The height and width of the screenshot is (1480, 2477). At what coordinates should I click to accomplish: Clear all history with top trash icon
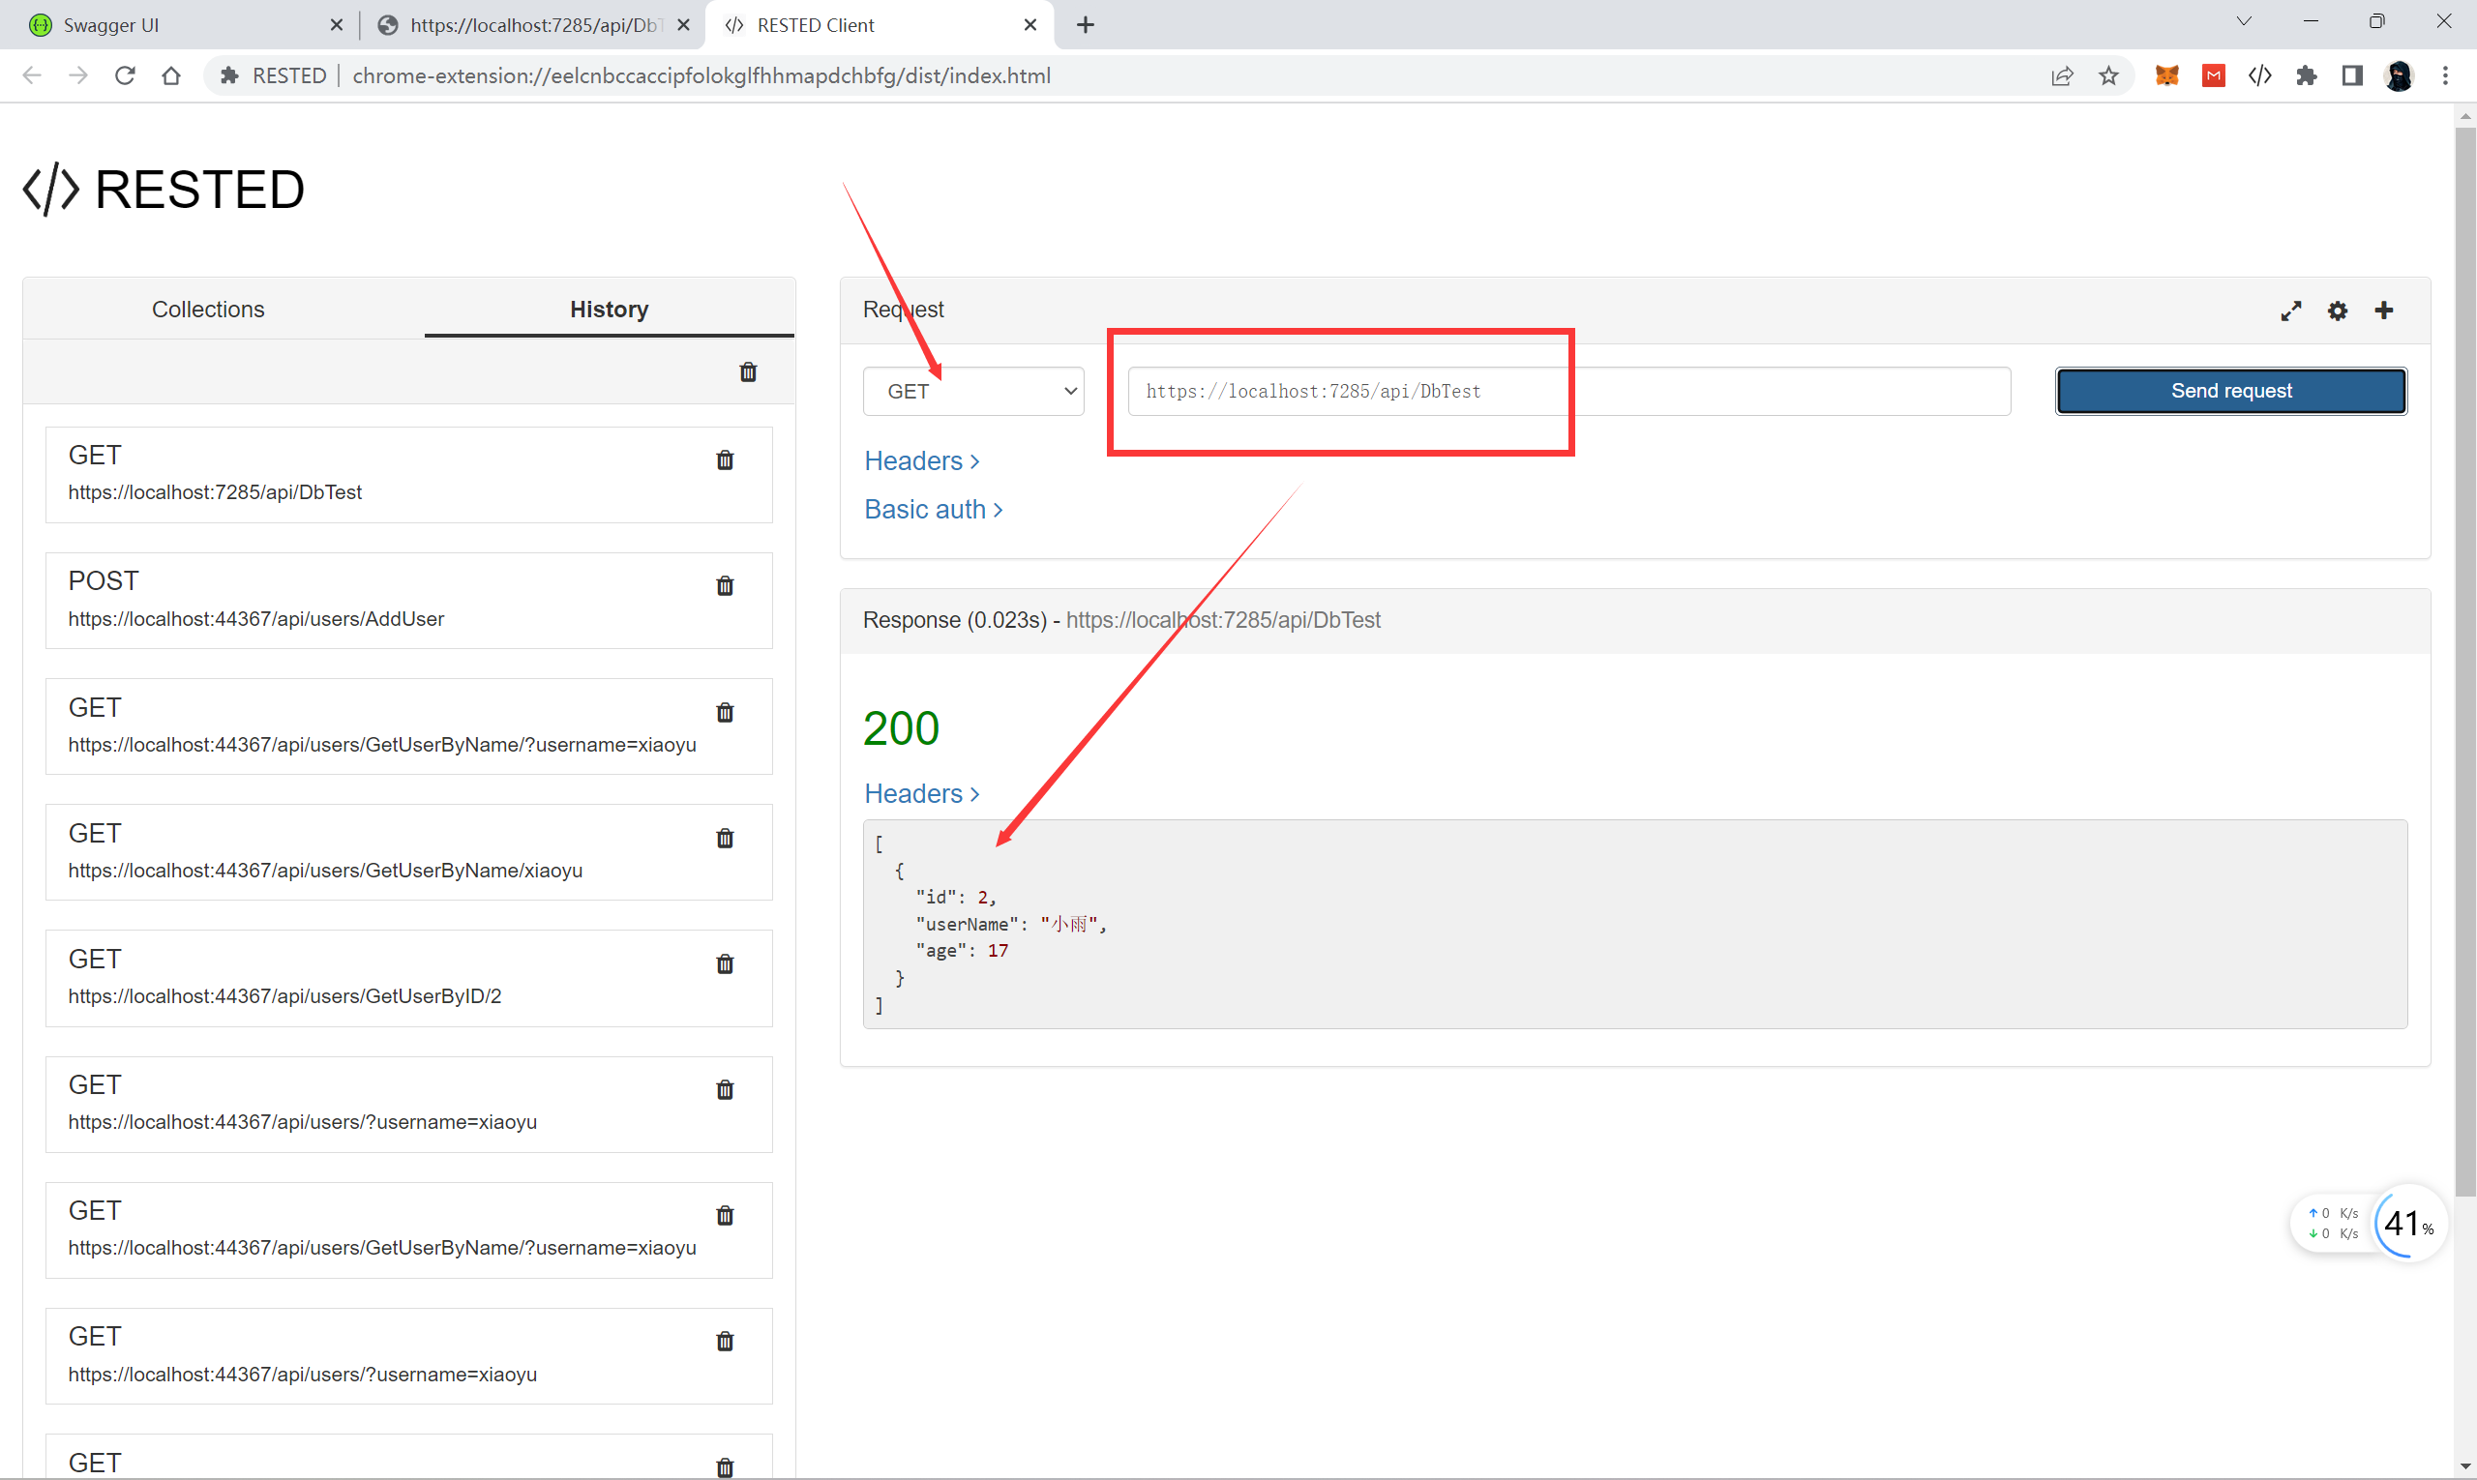[x=748, y=372]
